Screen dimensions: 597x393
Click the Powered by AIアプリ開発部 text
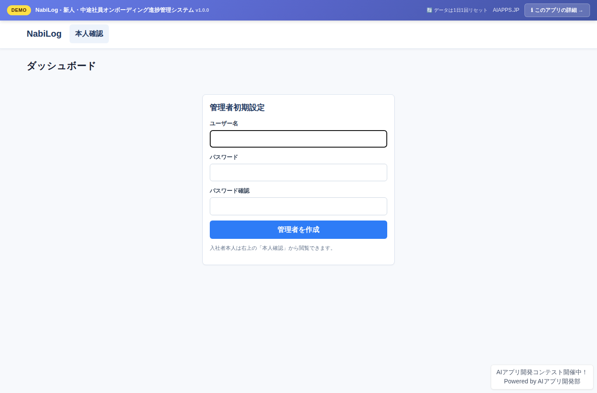(x=542, y=381)
